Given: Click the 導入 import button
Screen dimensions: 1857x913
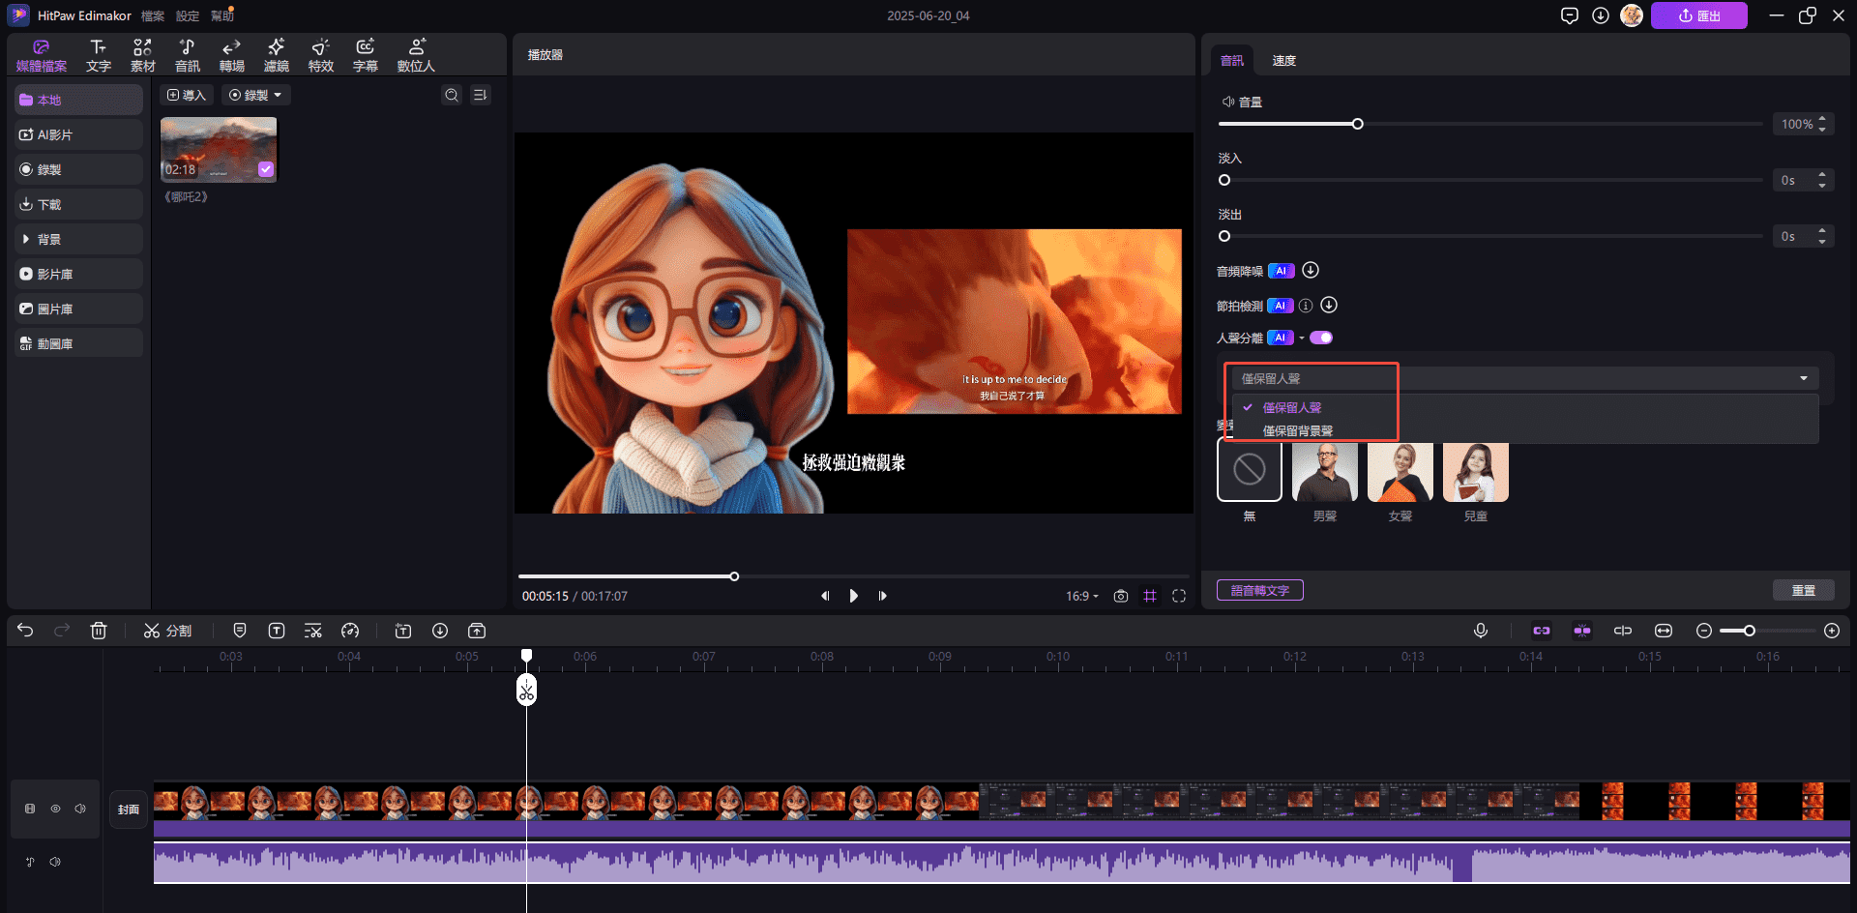Looking at the screenshot, I should tap(187, 95).
